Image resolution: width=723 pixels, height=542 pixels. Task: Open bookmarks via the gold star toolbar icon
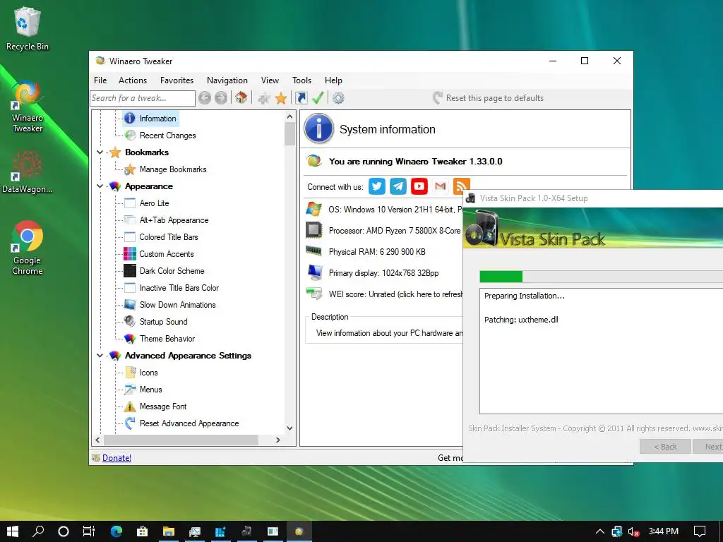click(x=281, y=97)
